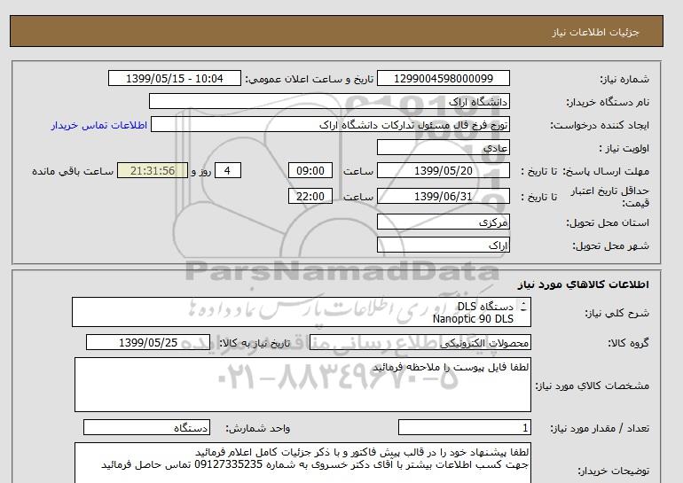This screenshot has height=483, width=683.
Task: Click the delivery city field اراک
Action: pyautogui.click(x=443, y=245)
